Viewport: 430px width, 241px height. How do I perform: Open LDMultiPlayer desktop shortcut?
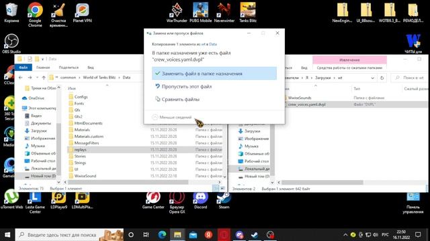[82, 200]
